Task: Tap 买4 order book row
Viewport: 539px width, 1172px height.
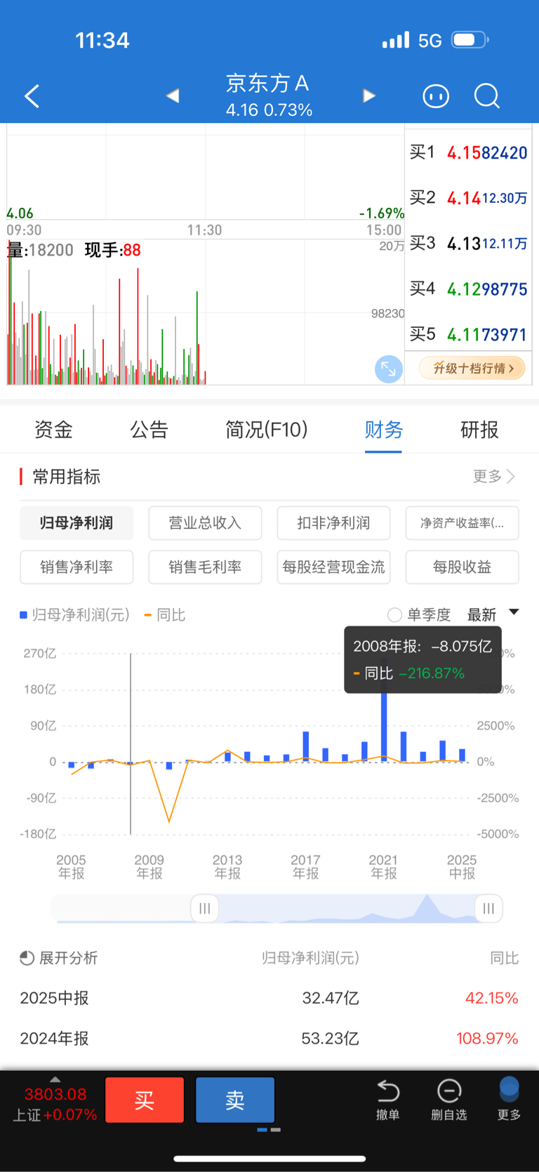Action: 468,289
